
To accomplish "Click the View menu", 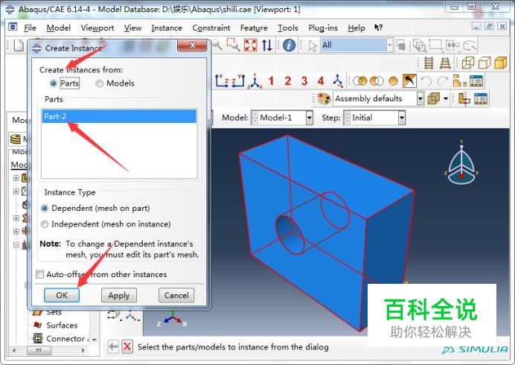I will (132, 28).
